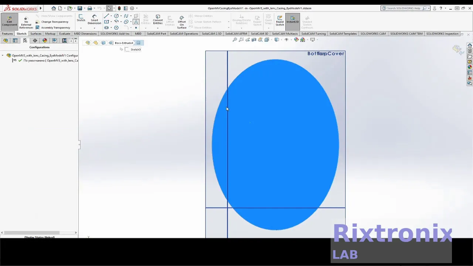
Task: Switch to the Features tab
Action: [x=7, y=34]
